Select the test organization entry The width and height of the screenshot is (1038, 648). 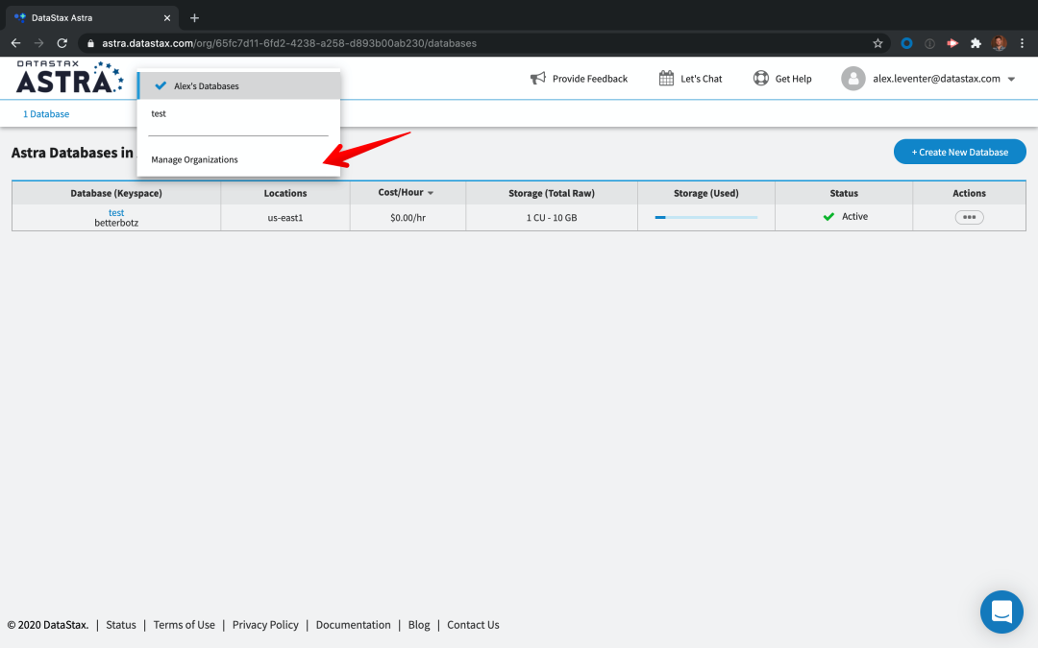tap(239, 113)
